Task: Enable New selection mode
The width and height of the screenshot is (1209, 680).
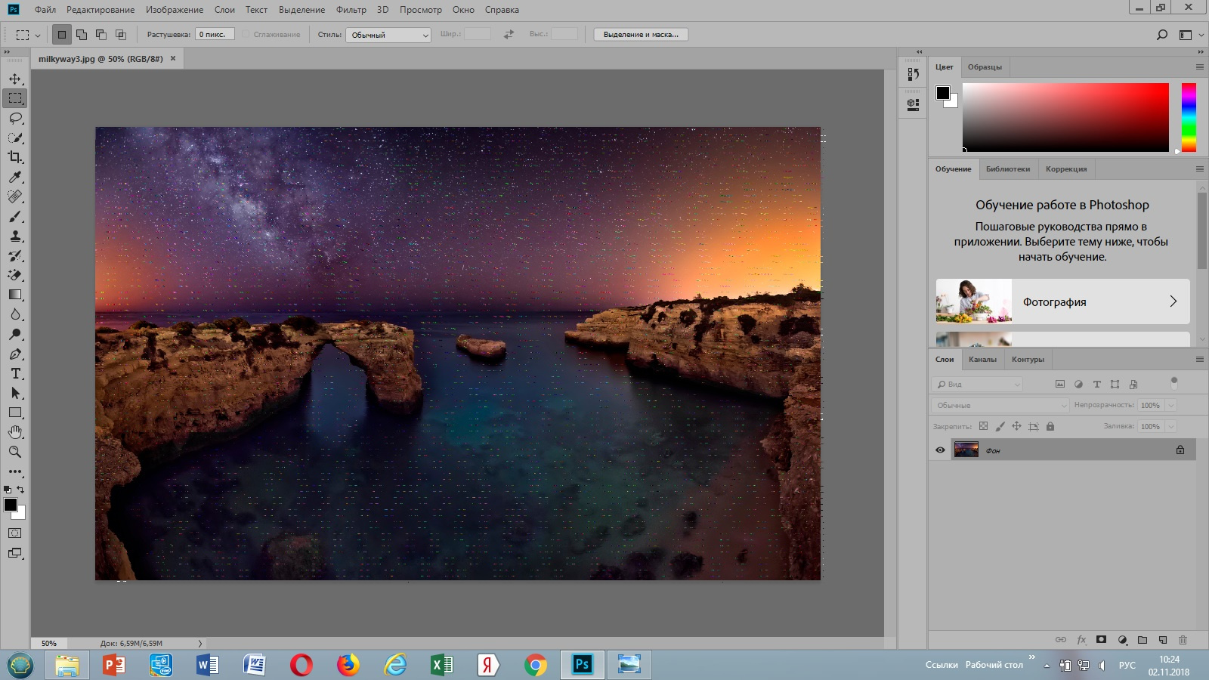Action: (62, 35)
